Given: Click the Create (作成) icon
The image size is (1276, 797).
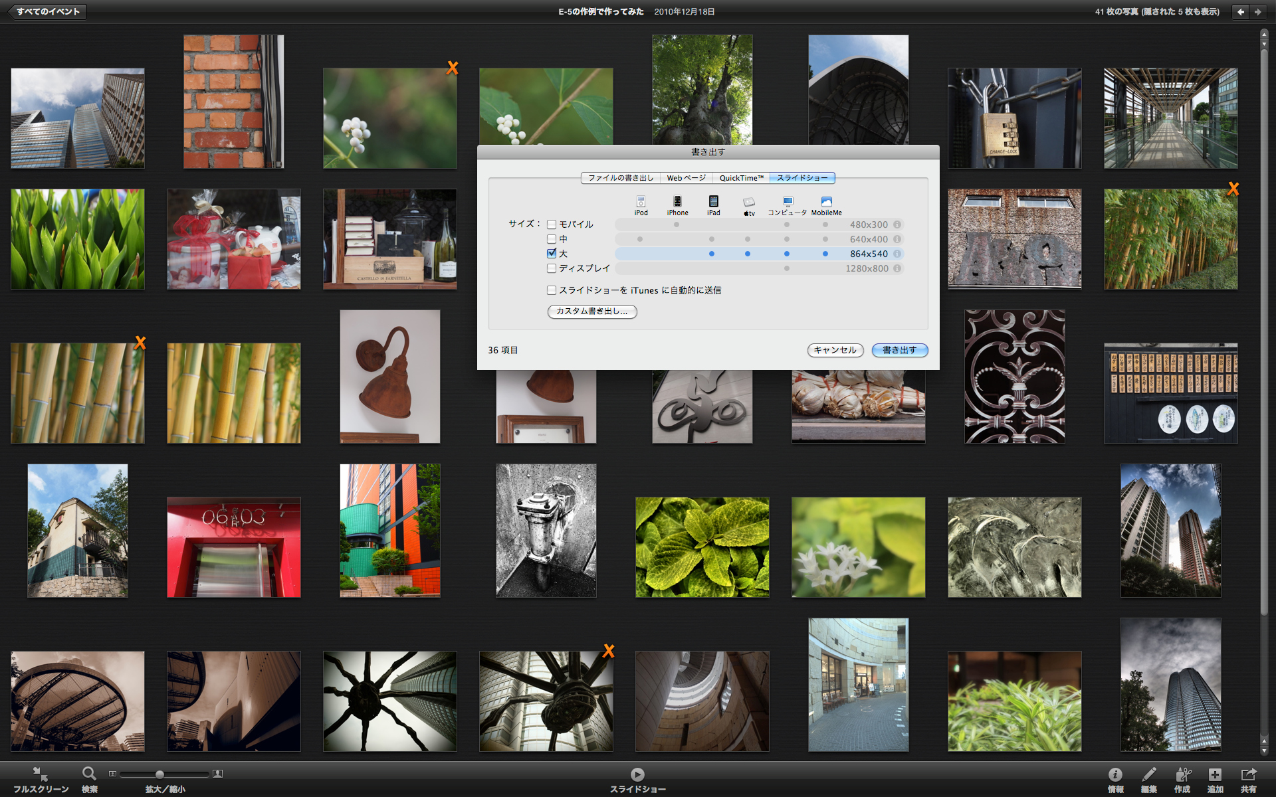Looking at the screenshot, I should 1182,774.
